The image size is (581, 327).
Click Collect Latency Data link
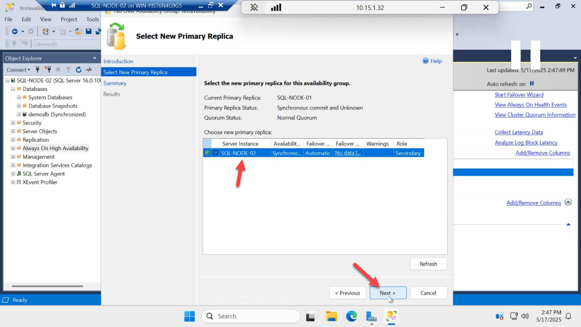coord(519,132)
